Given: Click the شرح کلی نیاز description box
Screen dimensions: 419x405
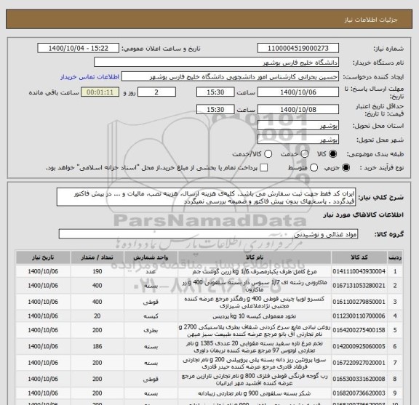Looking at the screenshot, I should tap(206, 197).
